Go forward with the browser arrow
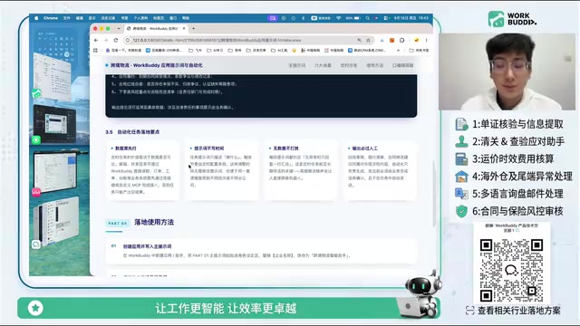580x326 pixels. pyautogui.click(x=106, y=40)
